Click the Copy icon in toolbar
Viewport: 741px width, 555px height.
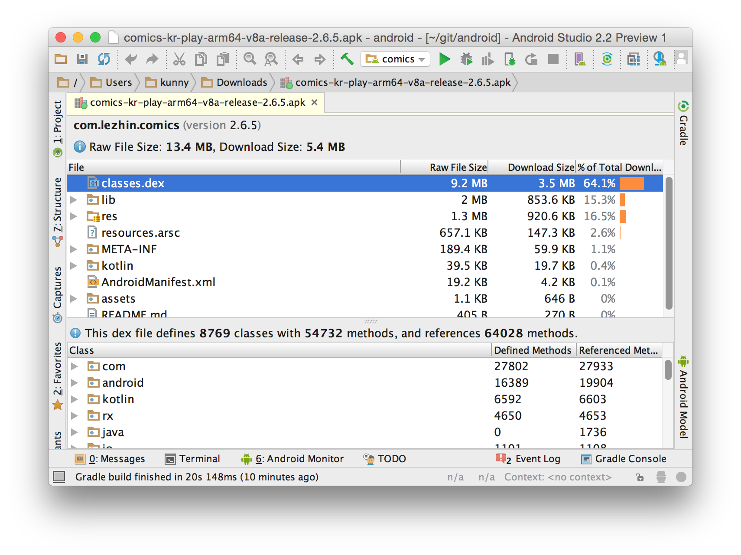click(x=201, y=59)
